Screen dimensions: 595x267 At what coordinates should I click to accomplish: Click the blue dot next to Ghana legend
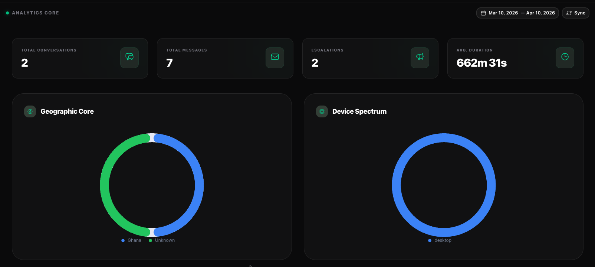click(123, 240)
